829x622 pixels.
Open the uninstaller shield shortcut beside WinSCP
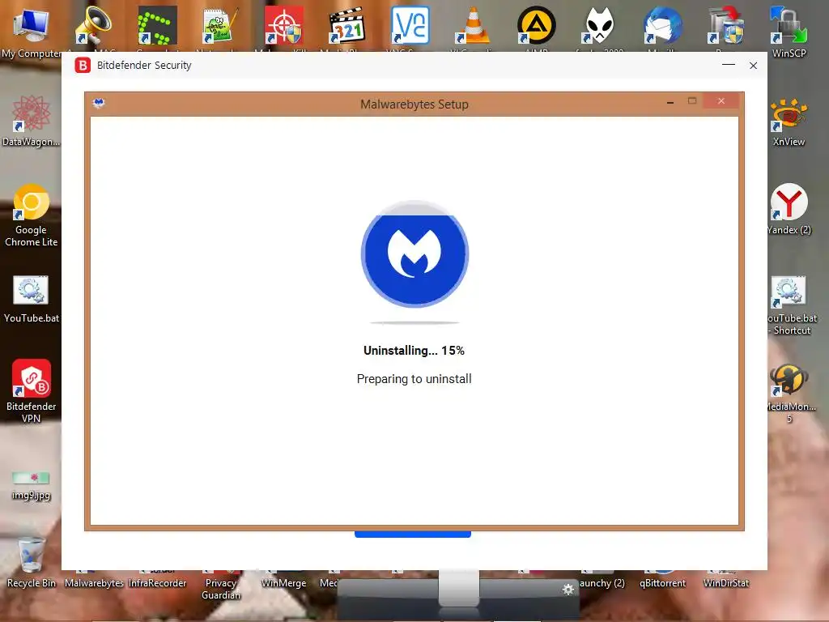726,25
